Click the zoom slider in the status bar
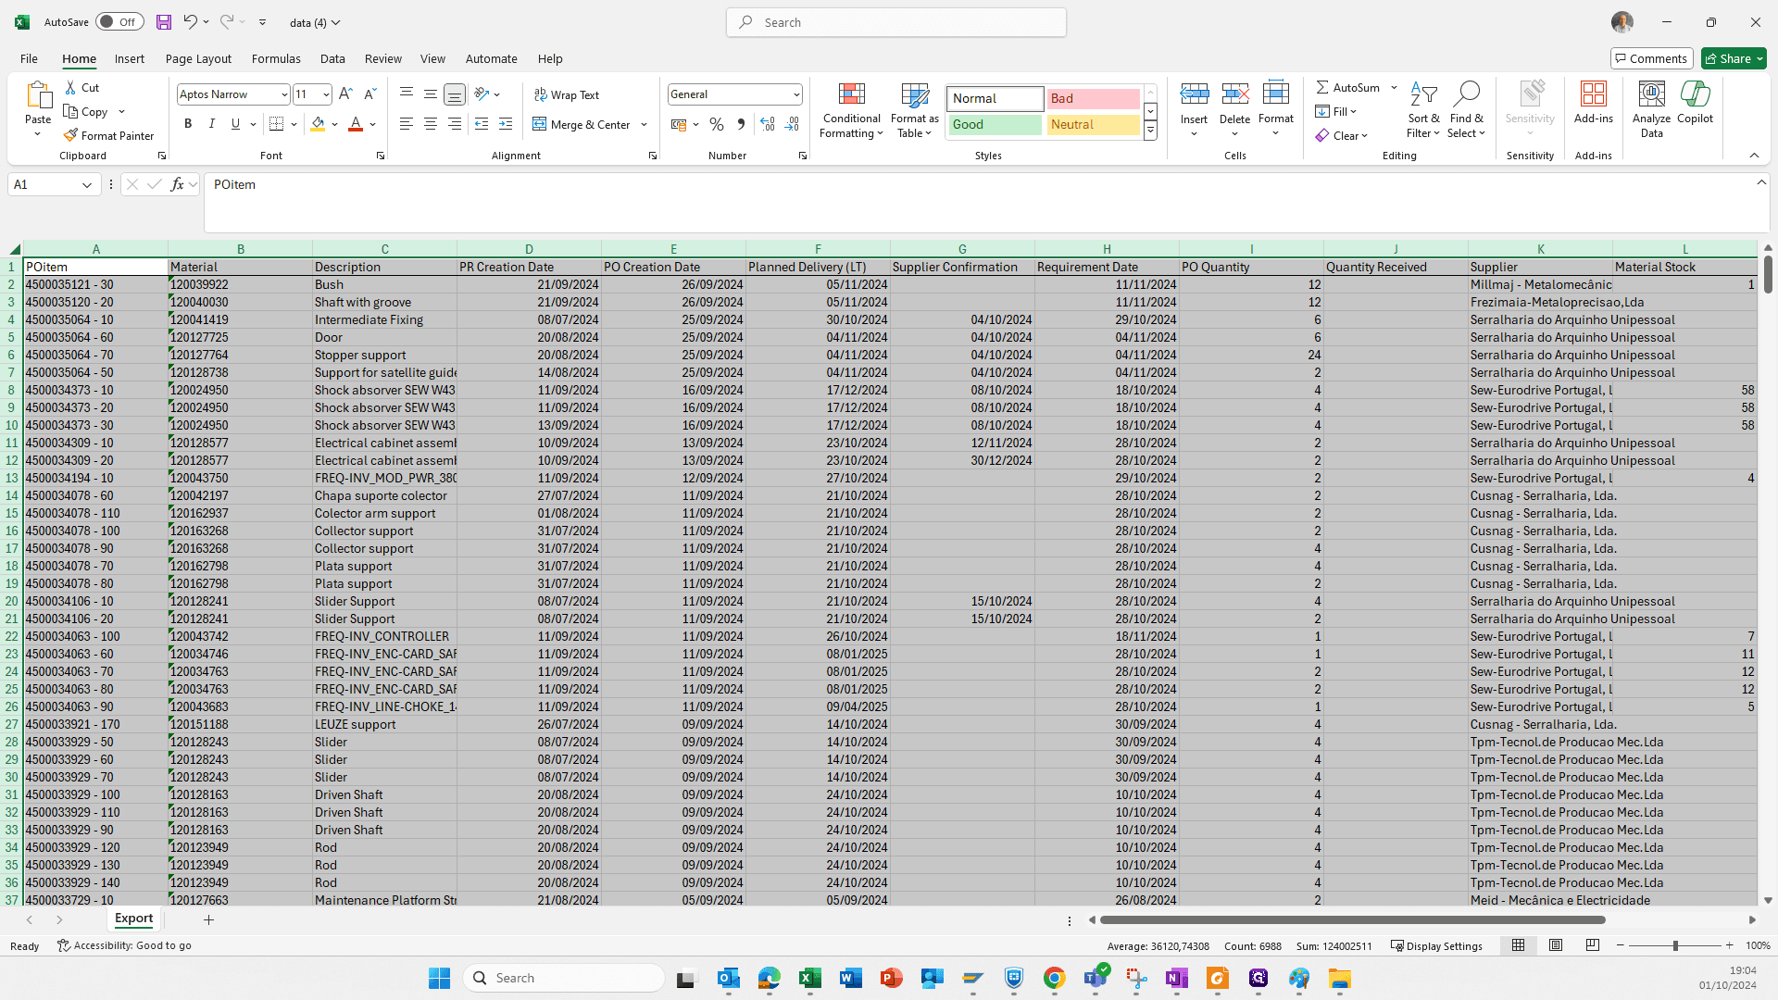Image resolution: width=1778 pixels, height=1000 pixels. tap(1674, 945)
